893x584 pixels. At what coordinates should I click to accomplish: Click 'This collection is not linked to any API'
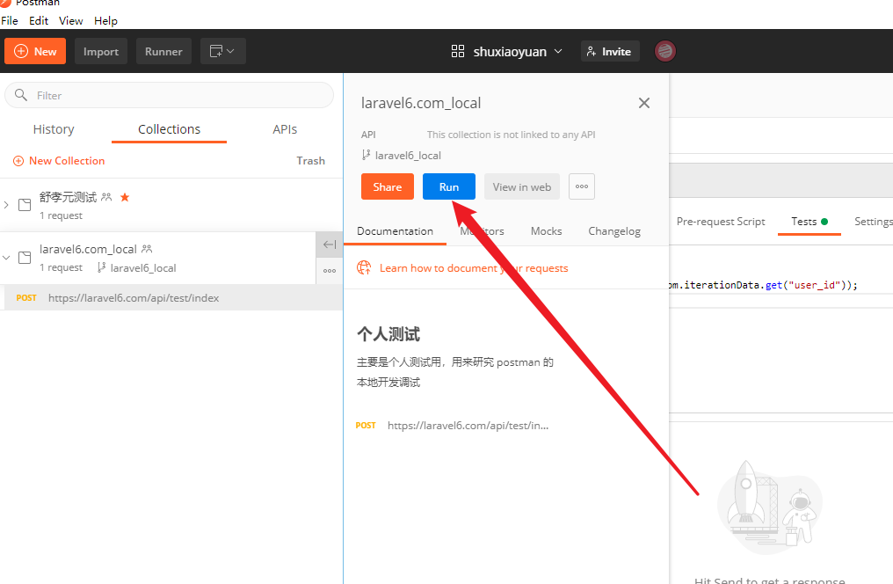click(511, 135)
